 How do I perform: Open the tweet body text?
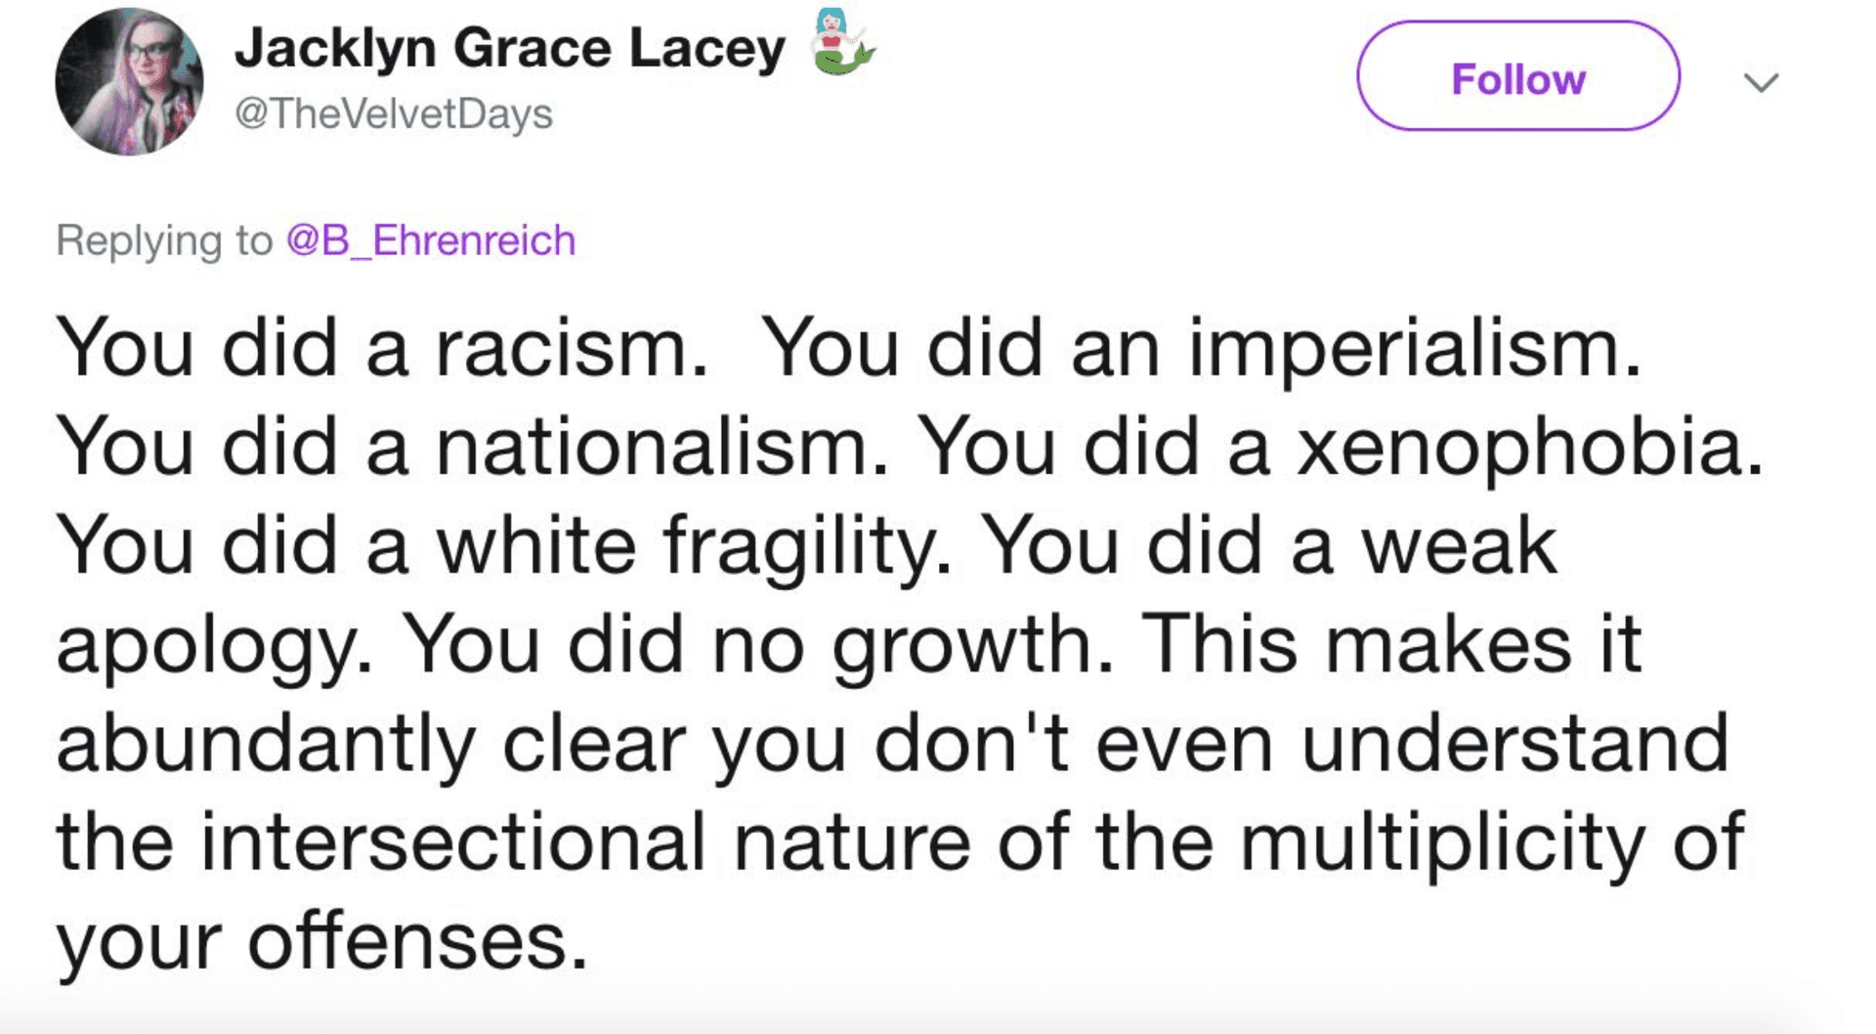(879, 635)
